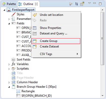Click the Show Properties table icon
The height and width of the screenshot is (99, 106).
click(x=35, y=28)
